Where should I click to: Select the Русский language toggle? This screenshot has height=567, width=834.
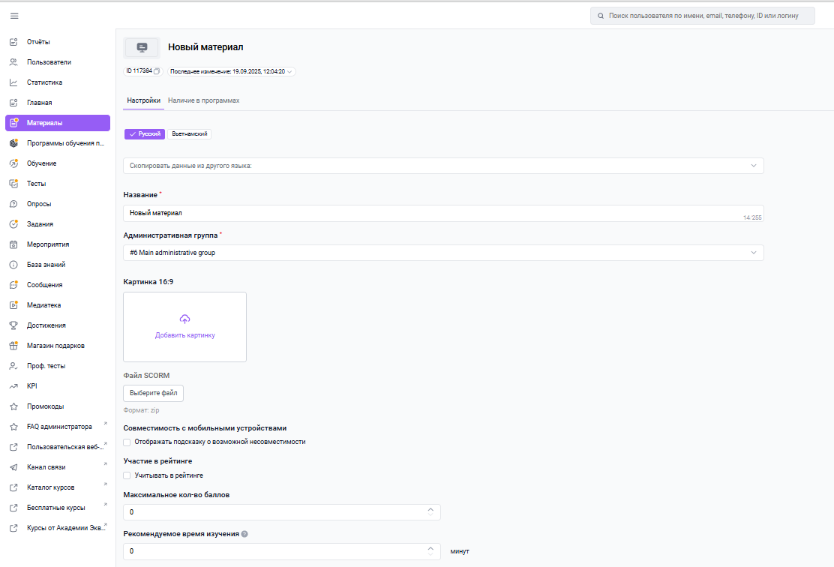[145, 134]
